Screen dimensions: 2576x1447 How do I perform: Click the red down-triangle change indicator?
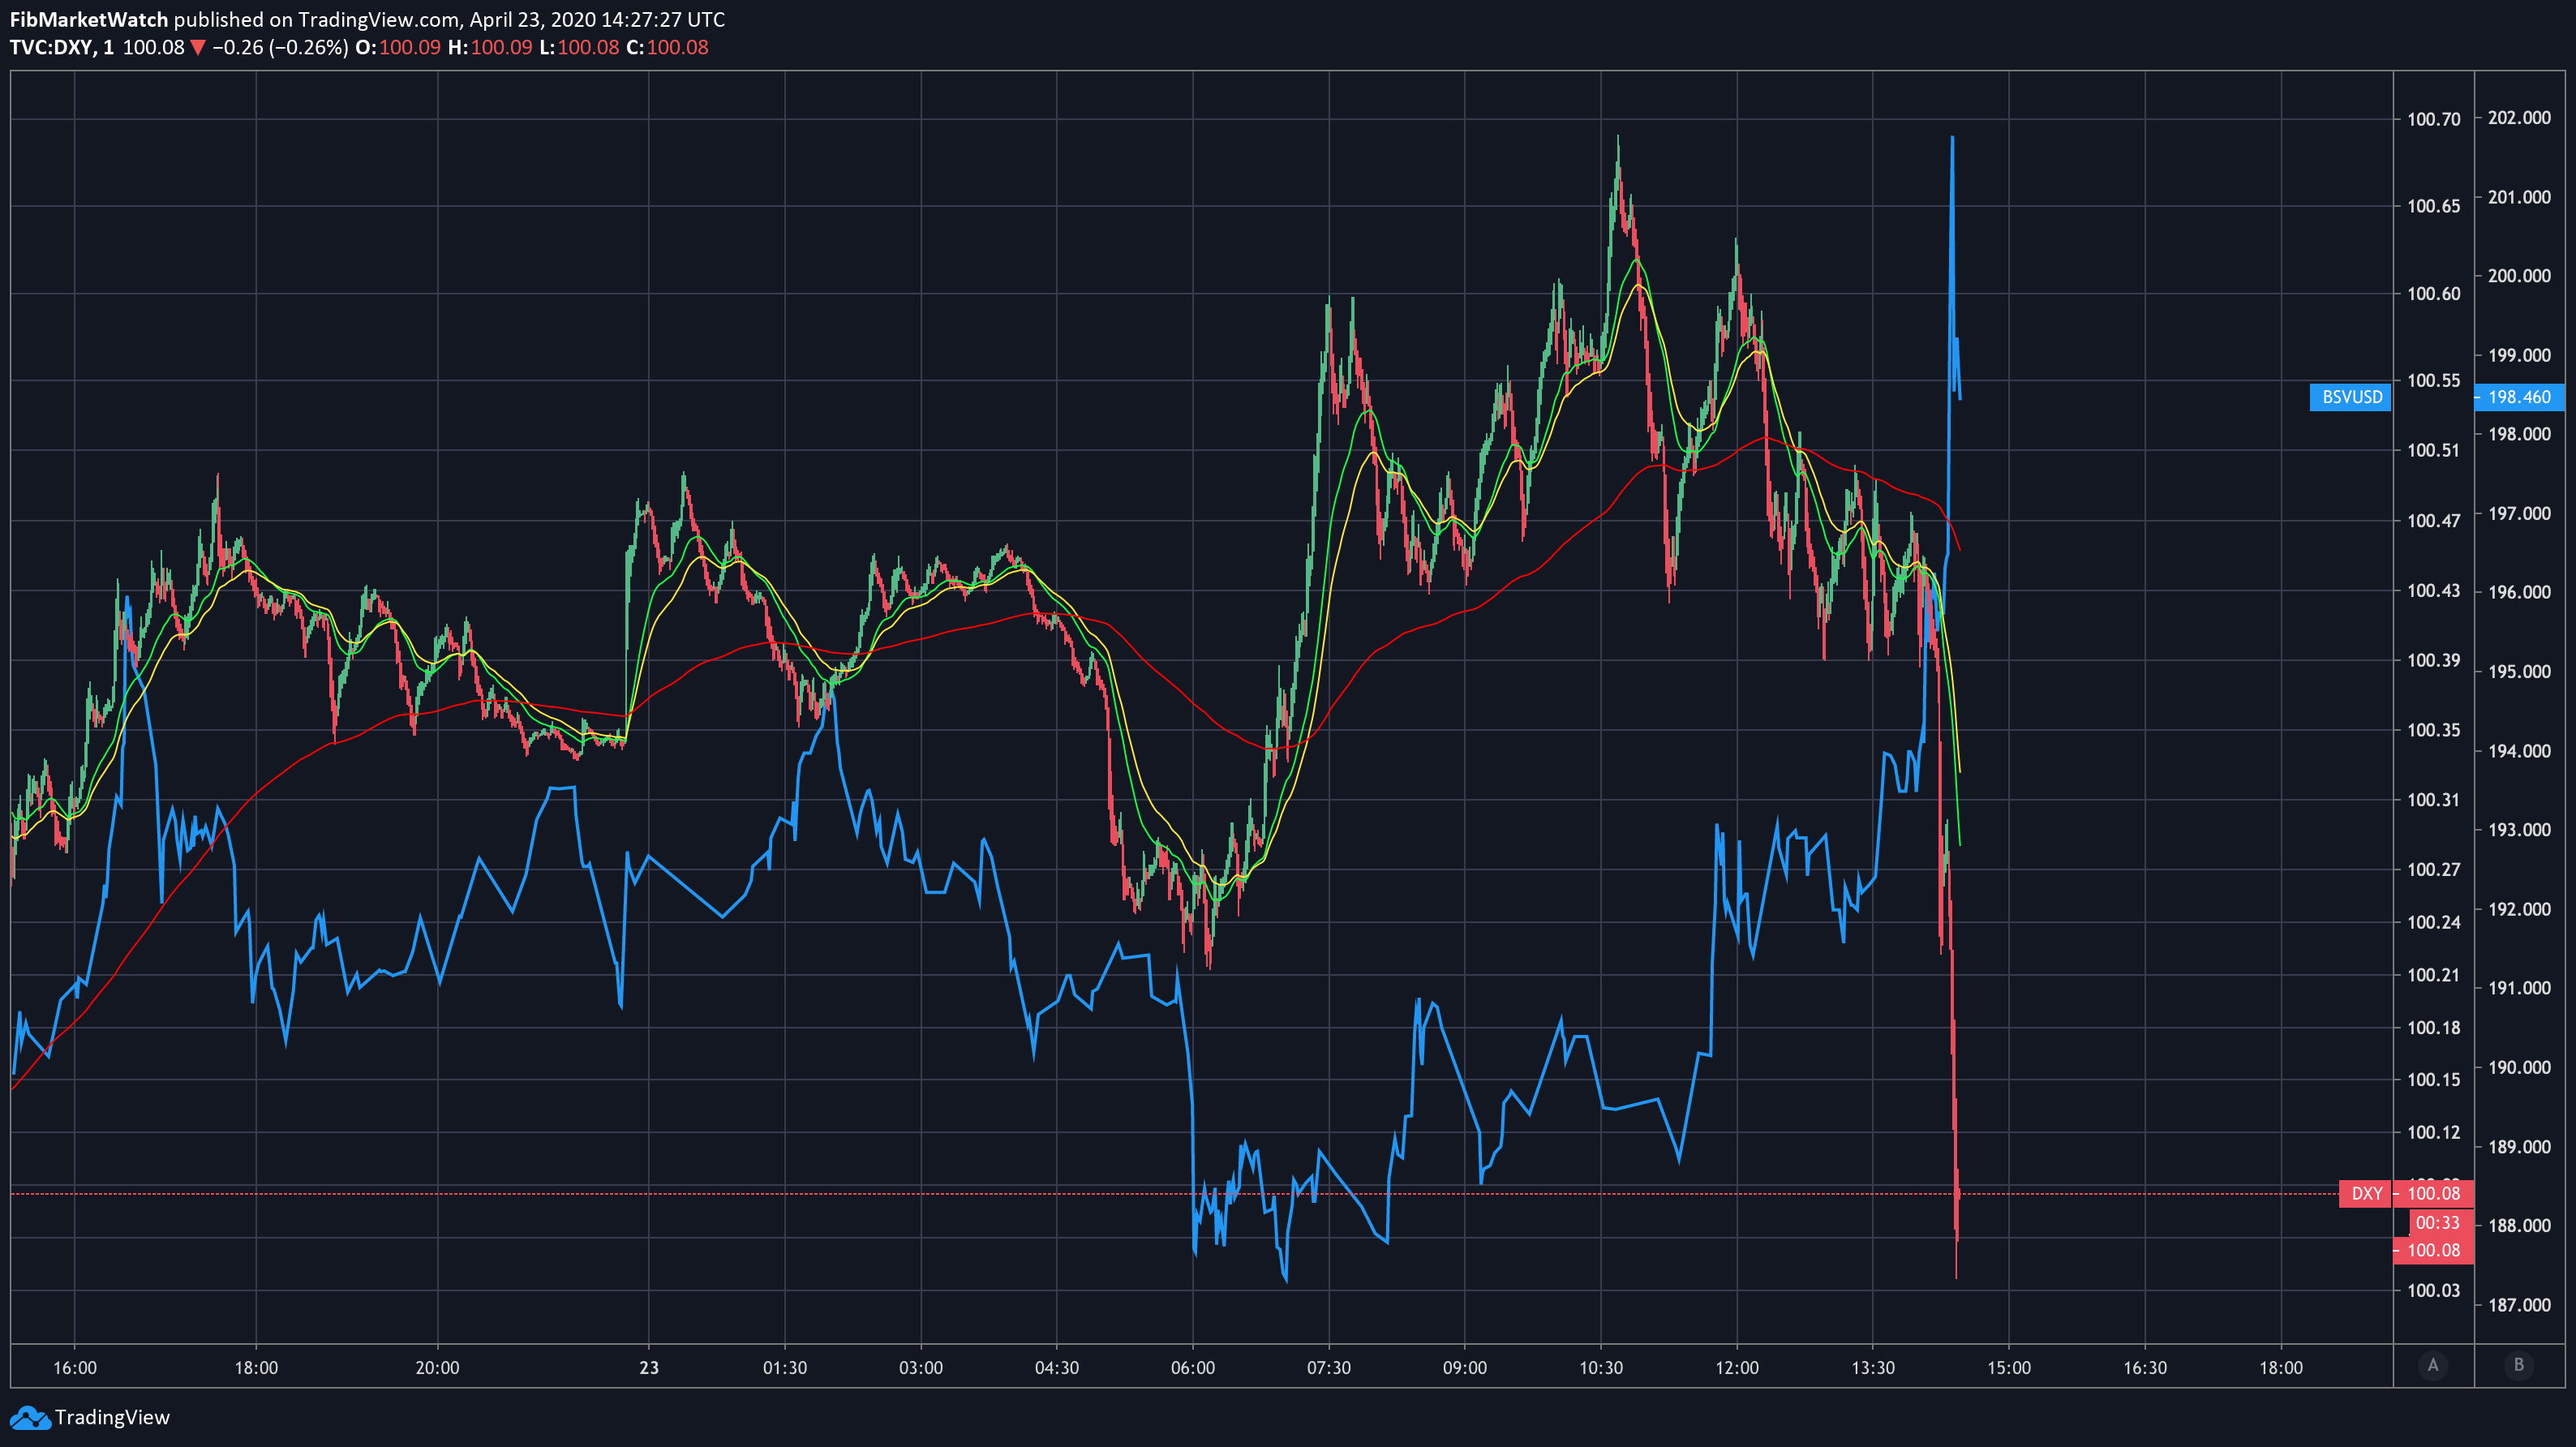[198, 47]
